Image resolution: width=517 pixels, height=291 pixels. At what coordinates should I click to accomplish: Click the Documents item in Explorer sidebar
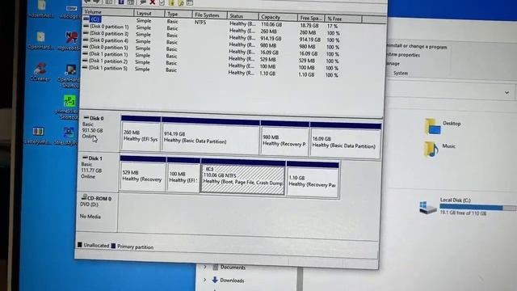tap(233, 268)
